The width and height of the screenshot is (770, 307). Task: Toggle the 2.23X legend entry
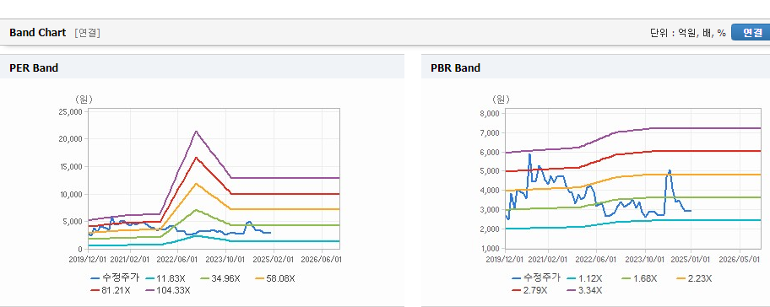(x=694, y=278)
